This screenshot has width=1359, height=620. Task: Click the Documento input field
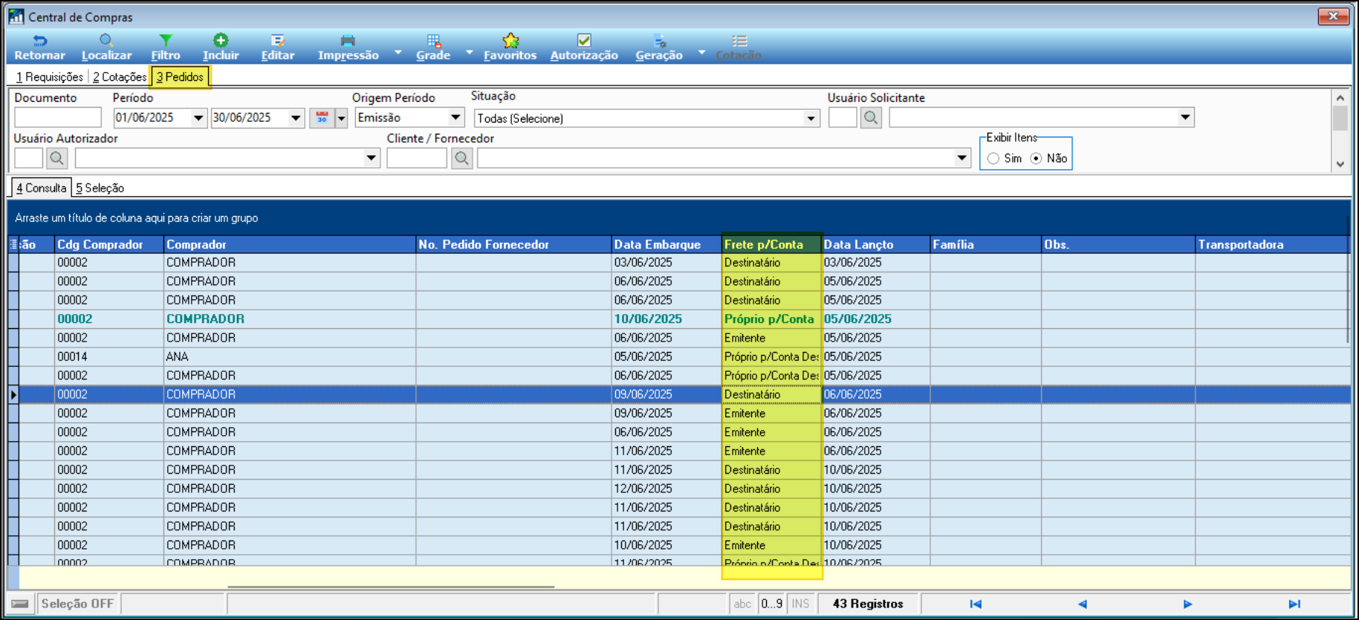pos(58,117)
